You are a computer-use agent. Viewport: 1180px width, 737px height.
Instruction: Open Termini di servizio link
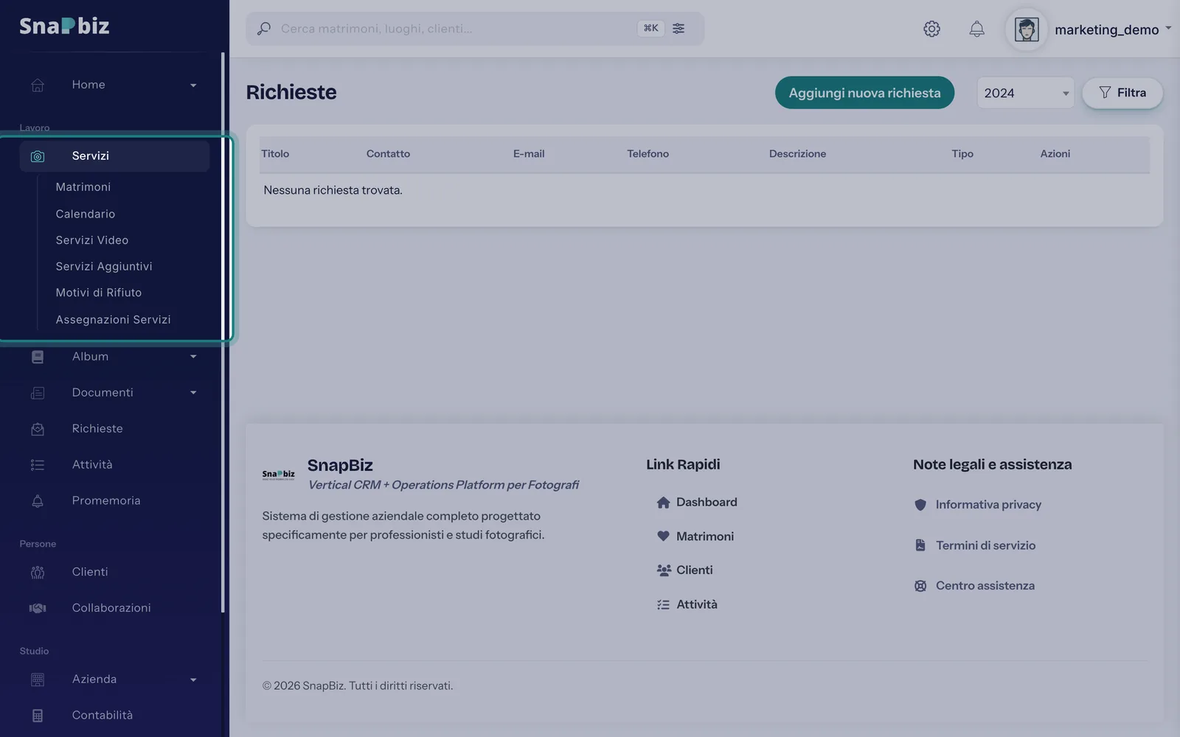975,545
